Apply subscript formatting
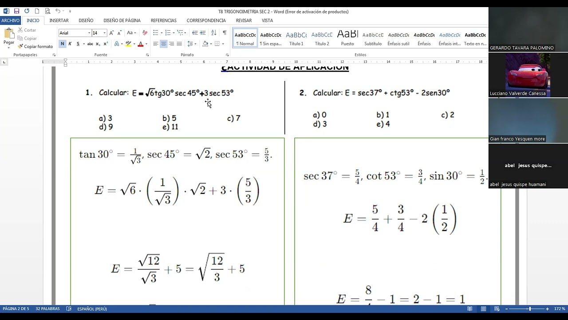 click(x=98, y=44)
